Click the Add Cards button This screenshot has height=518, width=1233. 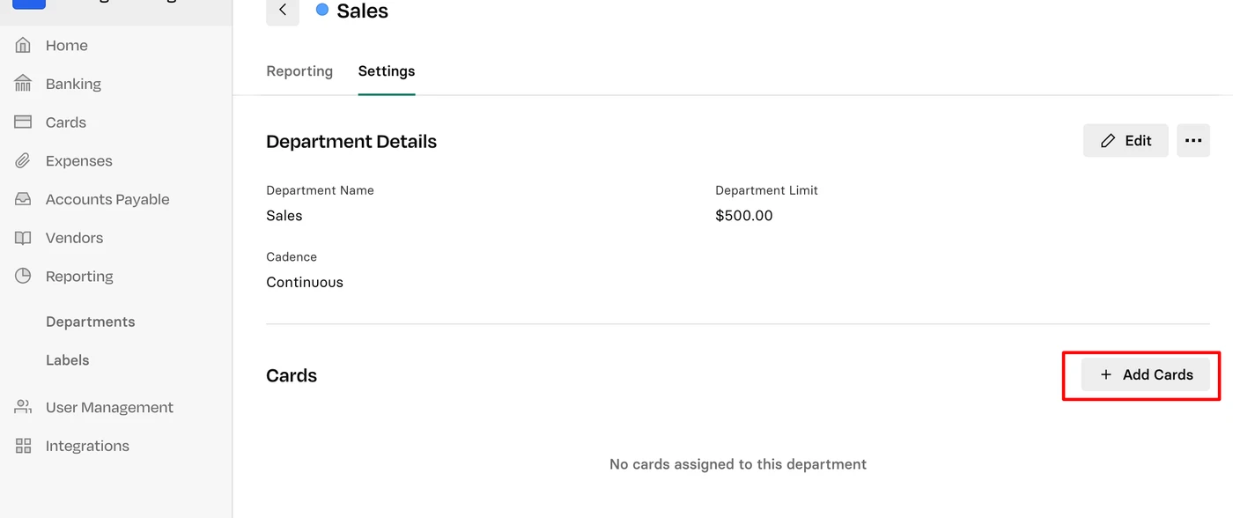point(1146,374)
